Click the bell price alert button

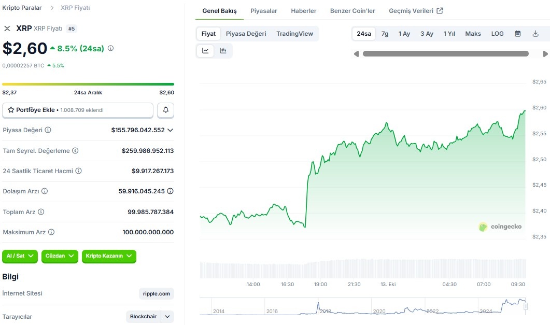165,110
